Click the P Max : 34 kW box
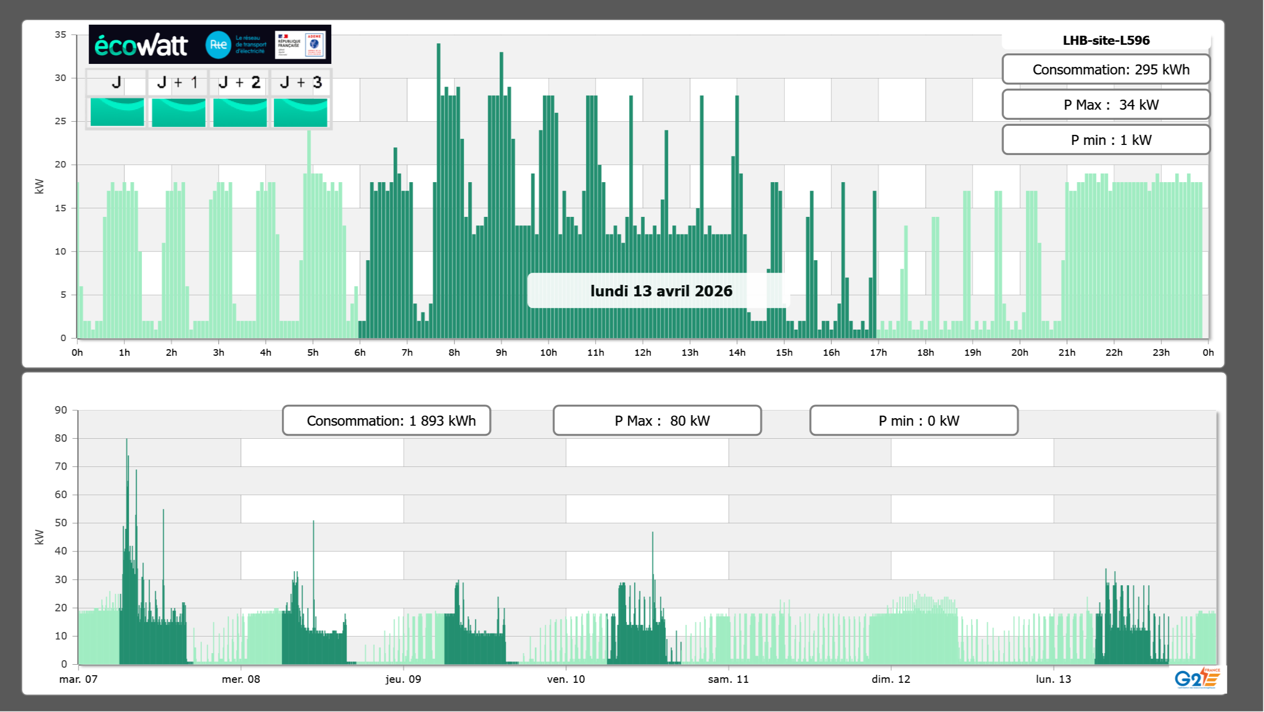This screenshot has height=712, width=1264. click(x=1106, y=105)
